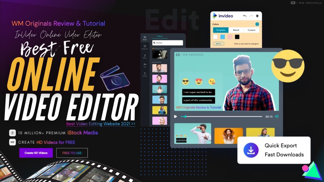Pick the black color swatch
324x182 pixels.
(x=237, y=37)
